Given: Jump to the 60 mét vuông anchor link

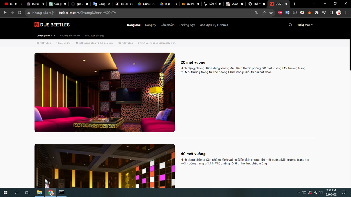Looking at the screenshot, I should (x=125, y=43).
